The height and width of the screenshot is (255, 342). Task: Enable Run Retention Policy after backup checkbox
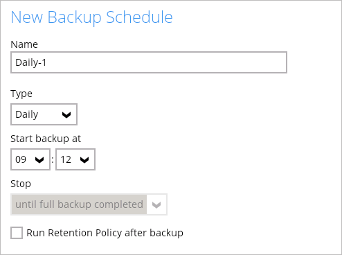pyautogui.click(x=17, y=233)
